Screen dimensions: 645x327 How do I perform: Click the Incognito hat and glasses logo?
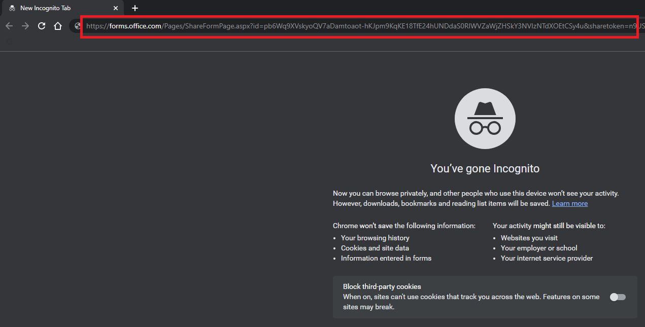(x=485, y=119)
